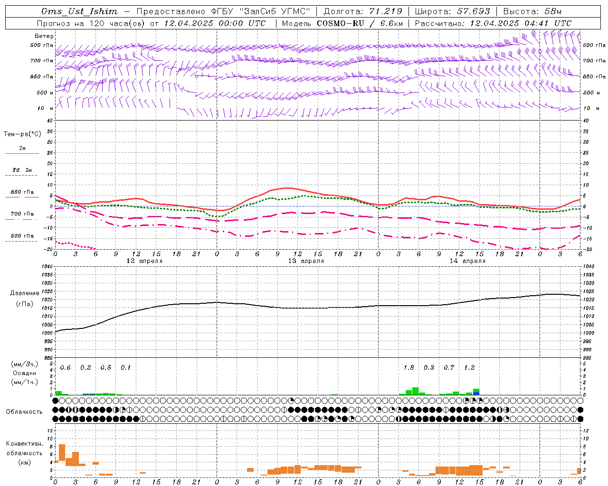Screen dimensions: 608x486
Task: Click the 0.6 precipitation value
Action: (x=65, y=368)
